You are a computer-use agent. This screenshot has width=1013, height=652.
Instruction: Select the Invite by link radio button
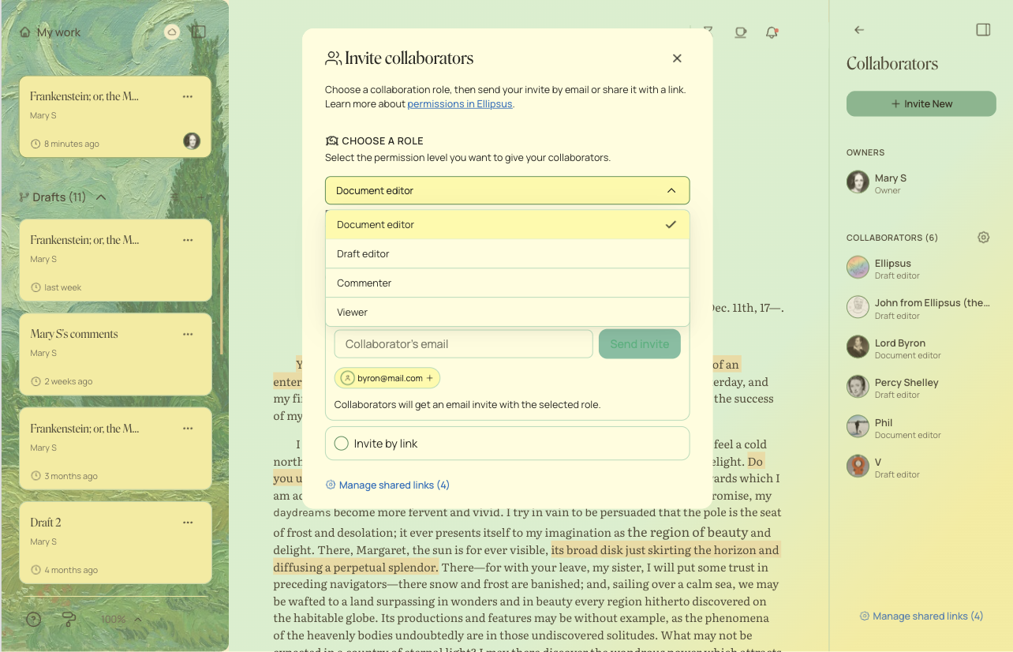[x=342, y=444]
